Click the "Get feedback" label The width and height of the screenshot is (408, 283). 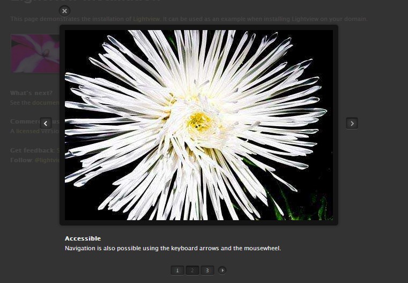[x=32, y=150]
